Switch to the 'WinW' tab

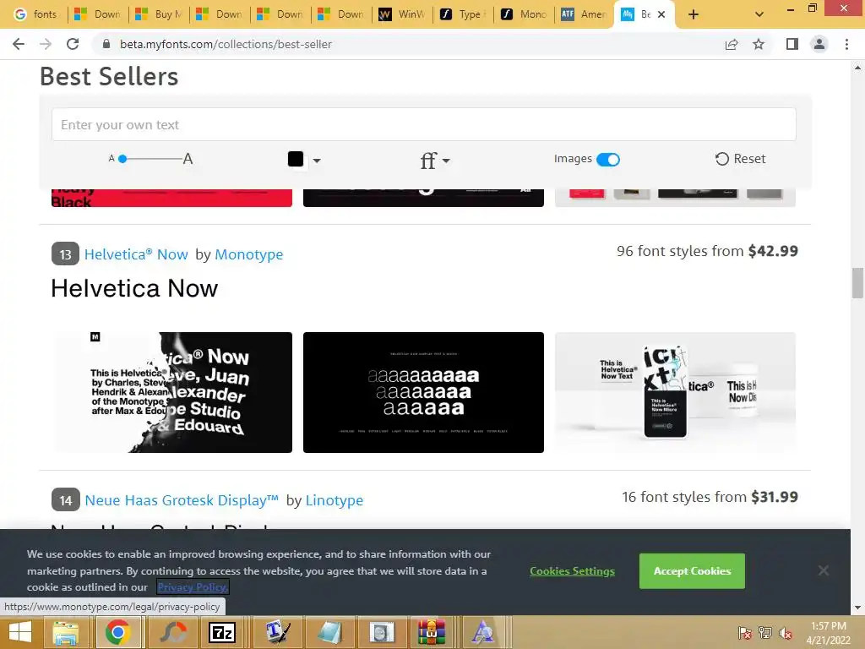pyautogui.click(x=401, y=14)
